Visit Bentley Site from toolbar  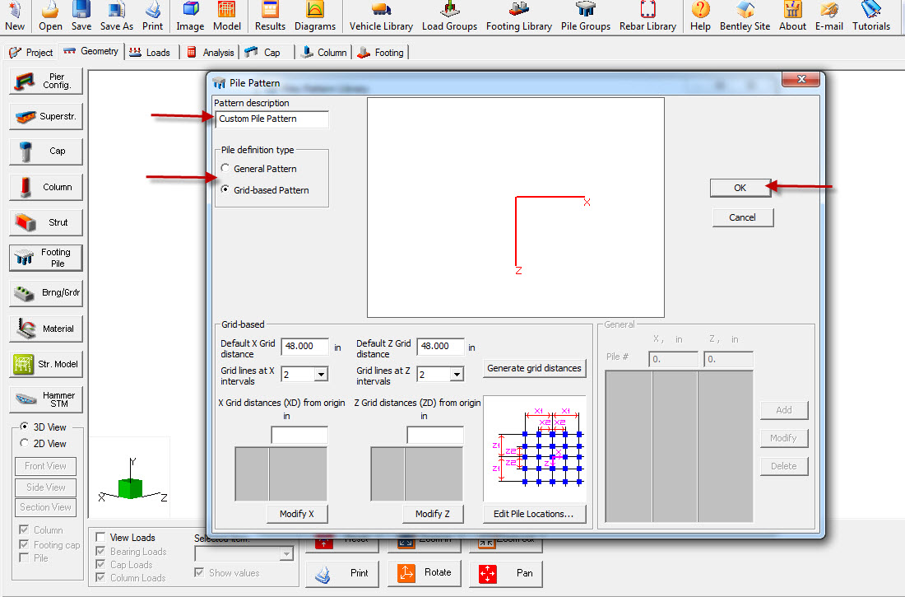pyautogui.click(x=745, y=16)
